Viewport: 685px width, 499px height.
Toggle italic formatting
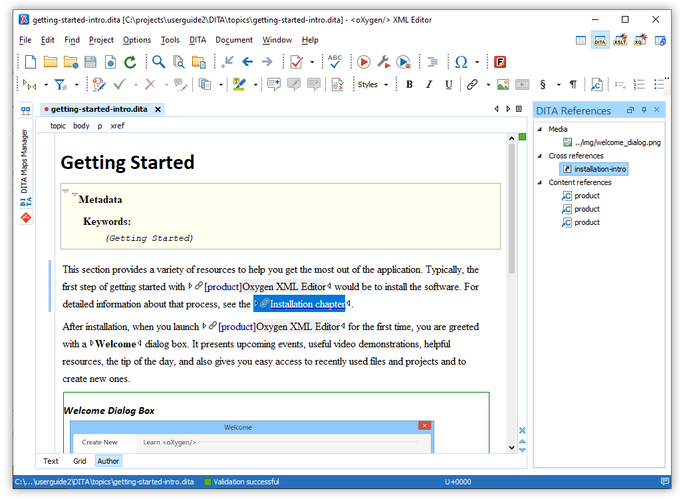point(429,84)
